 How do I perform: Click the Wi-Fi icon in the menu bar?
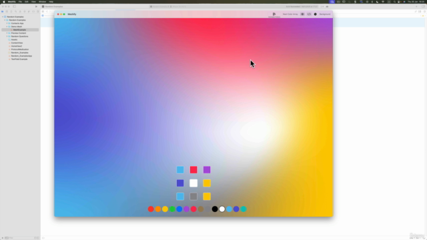coord(383,1)
